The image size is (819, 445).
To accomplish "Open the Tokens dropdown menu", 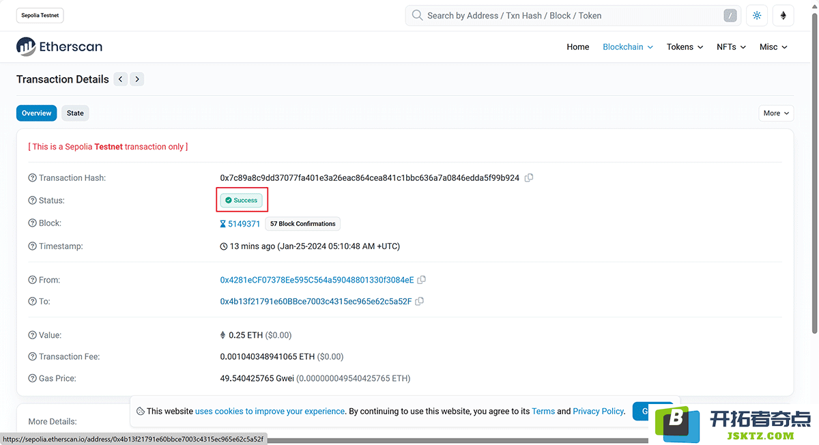I will click(685, 47).
